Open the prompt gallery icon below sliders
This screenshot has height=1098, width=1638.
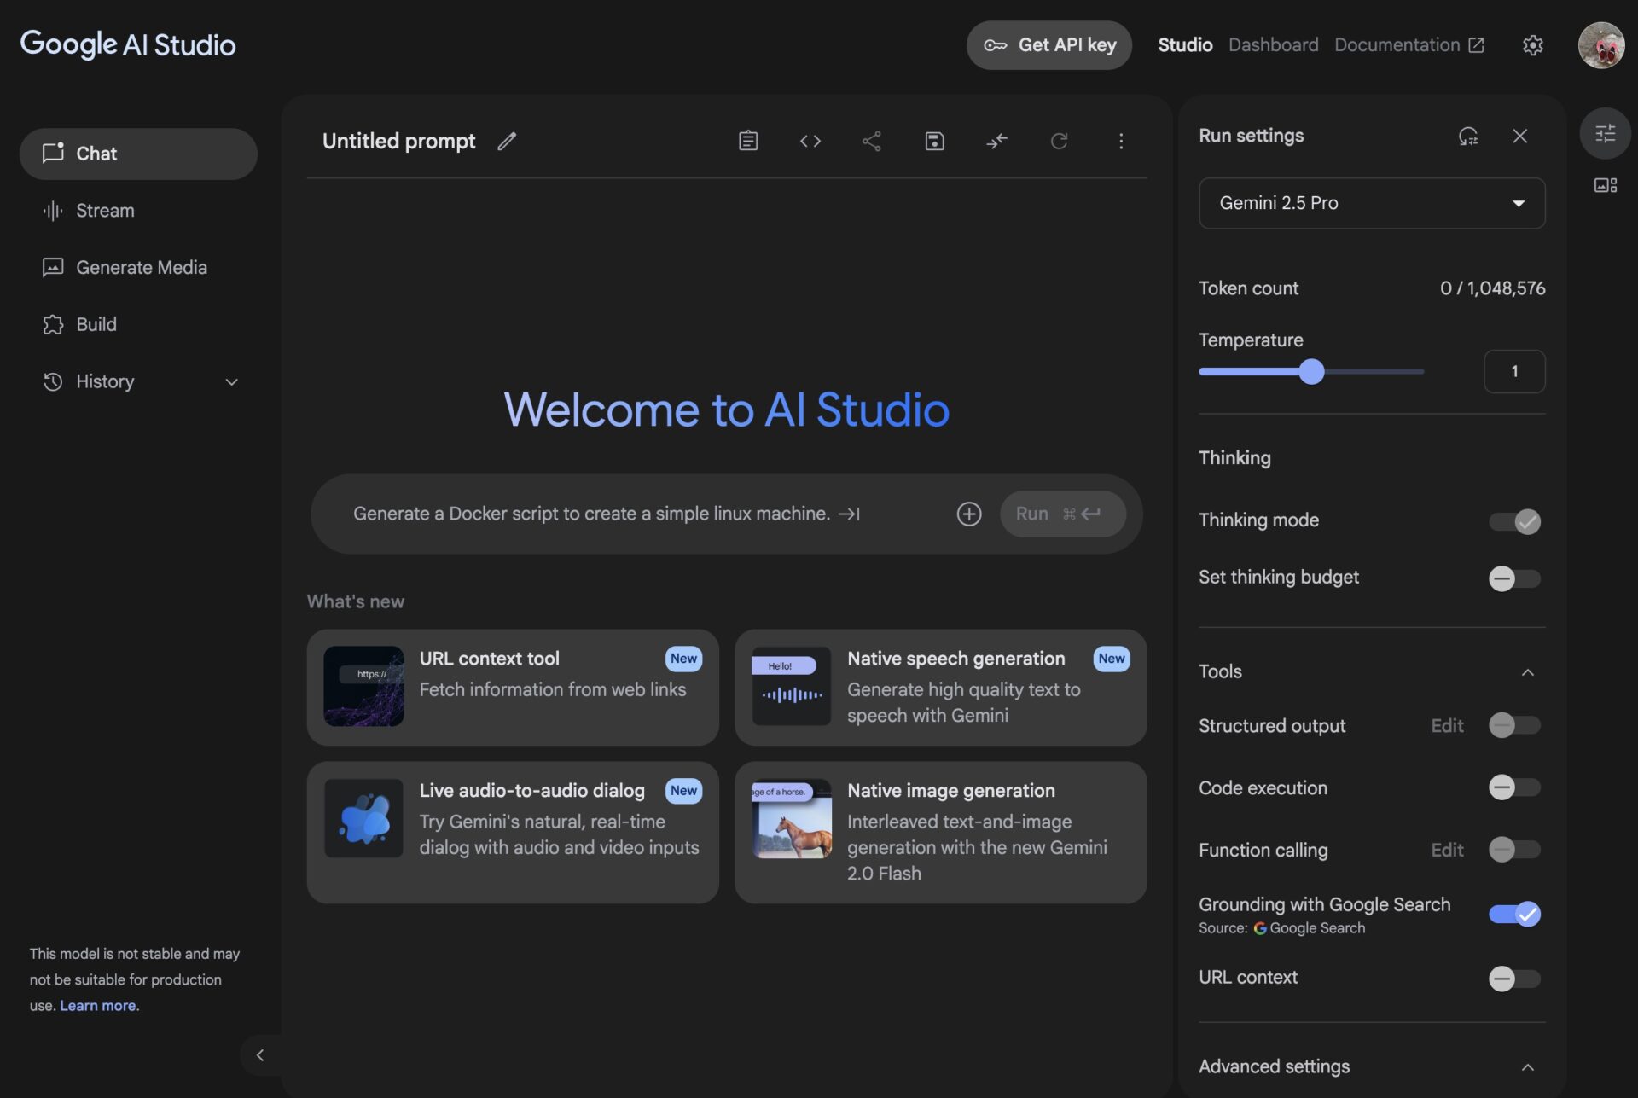click(x=1606, y=185)
